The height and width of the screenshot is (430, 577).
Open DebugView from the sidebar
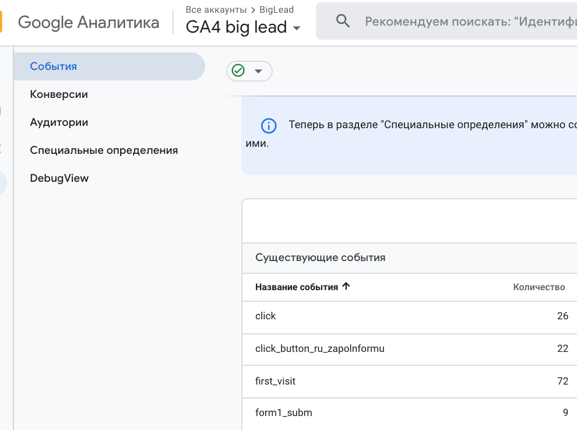click(59, 178)
